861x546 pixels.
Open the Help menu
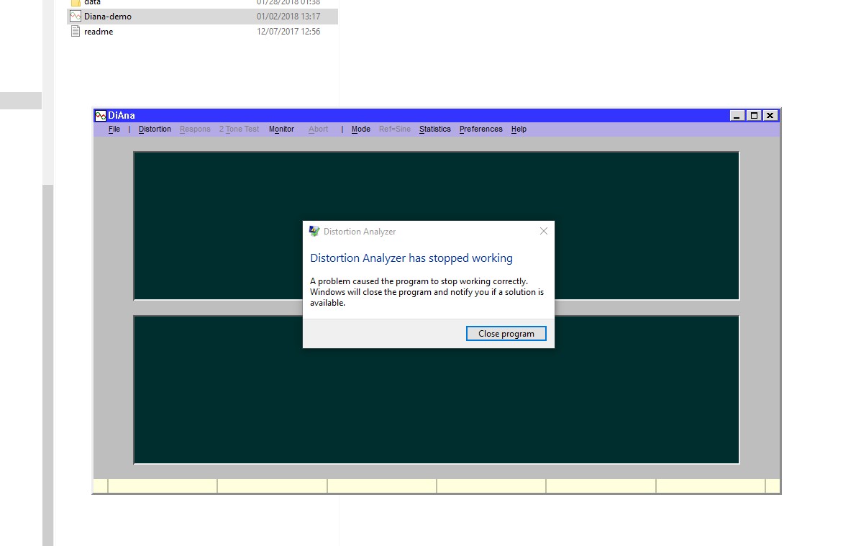pos(519,129)
